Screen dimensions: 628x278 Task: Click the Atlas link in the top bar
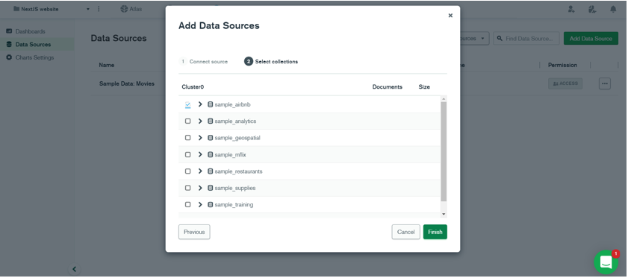[131, 9]
